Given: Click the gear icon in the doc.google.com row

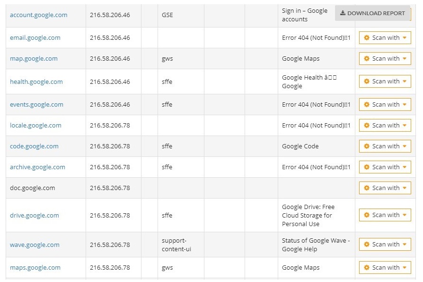Looking at the screenshot, I should 366,188.
